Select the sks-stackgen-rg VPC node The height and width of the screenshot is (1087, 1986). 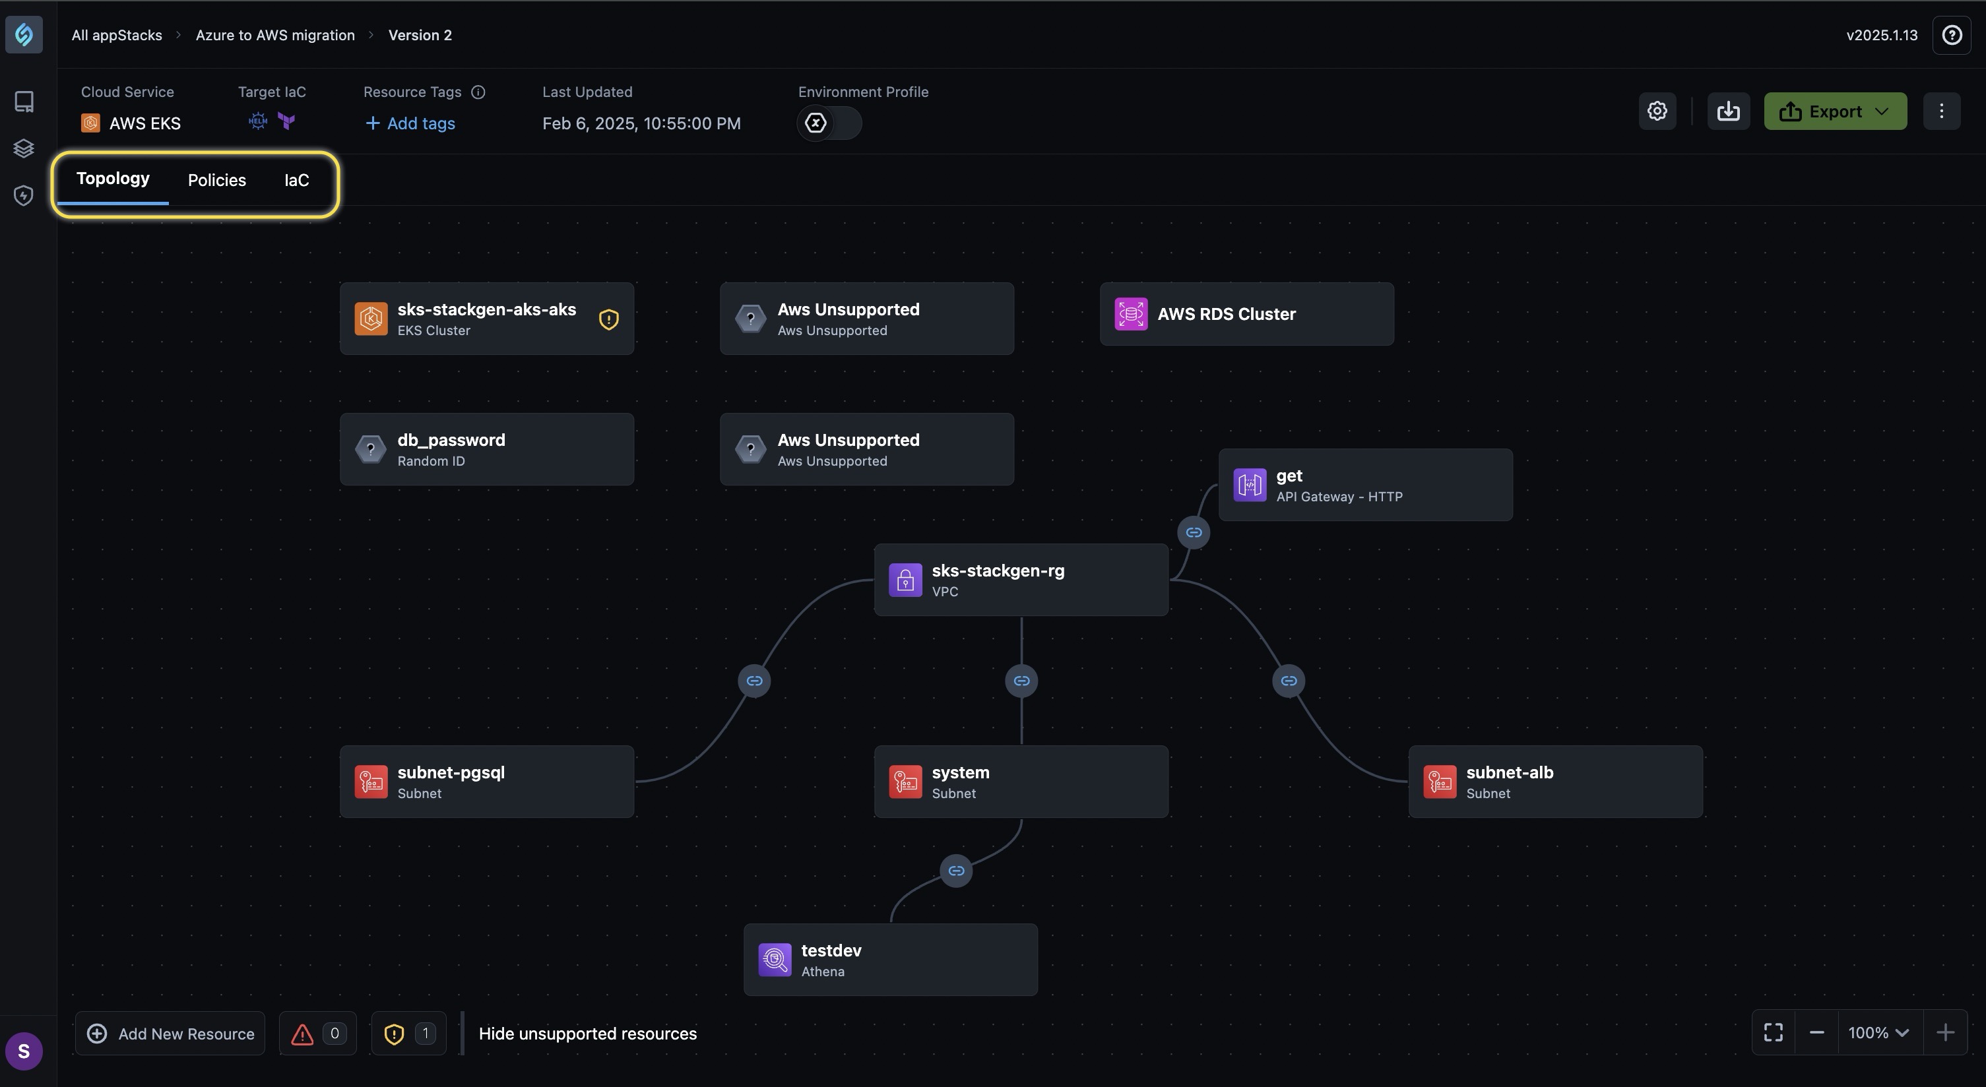pos(1021,580)
